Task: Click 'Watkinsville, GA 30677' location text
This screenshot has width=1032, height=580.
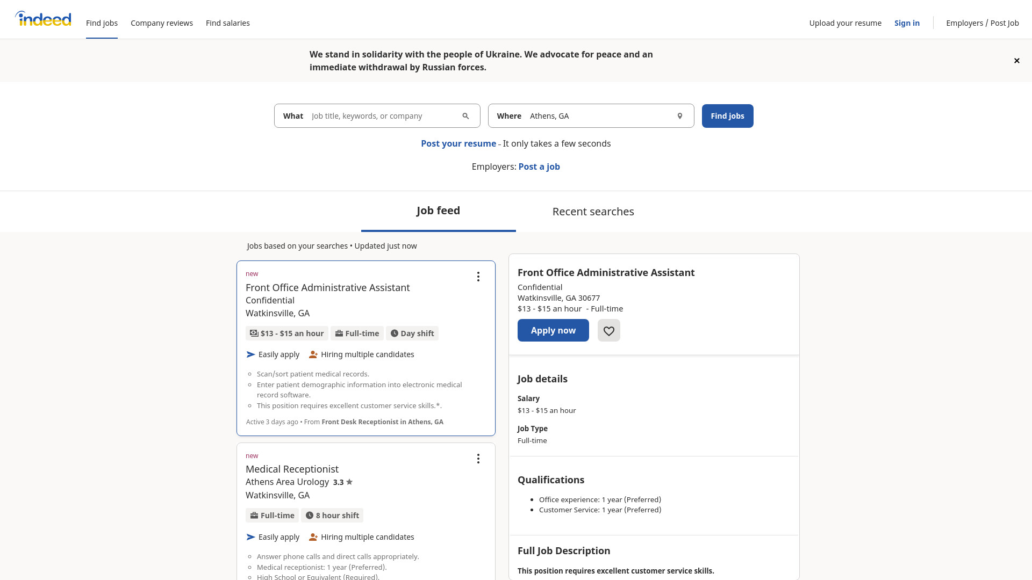Action: (x=558, y=298)
